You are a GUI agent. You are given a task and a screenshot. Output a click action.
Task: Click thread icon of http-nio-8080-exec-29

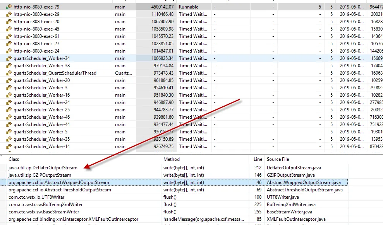[9, 14]
